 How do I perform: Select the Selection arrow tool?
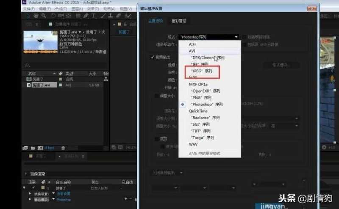coord(28,16)
